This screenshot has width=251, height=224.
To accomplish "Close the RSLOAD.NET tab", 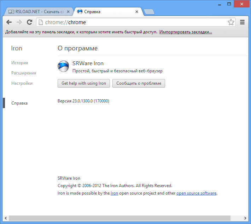I will point(68,12).
